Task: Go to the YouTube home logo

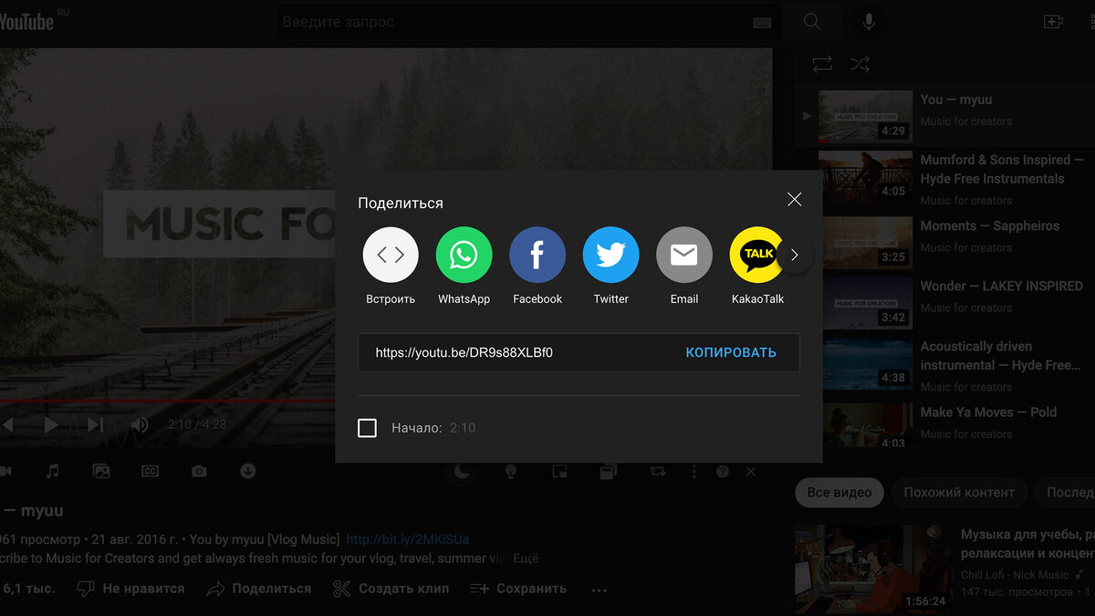Action: point(27,22)
